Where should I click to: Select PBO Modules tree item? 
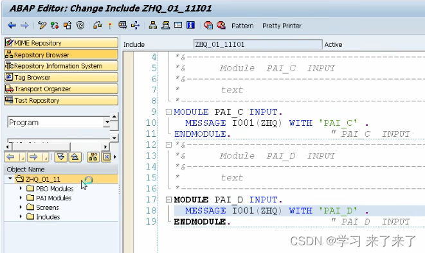(x=55, y=188)
